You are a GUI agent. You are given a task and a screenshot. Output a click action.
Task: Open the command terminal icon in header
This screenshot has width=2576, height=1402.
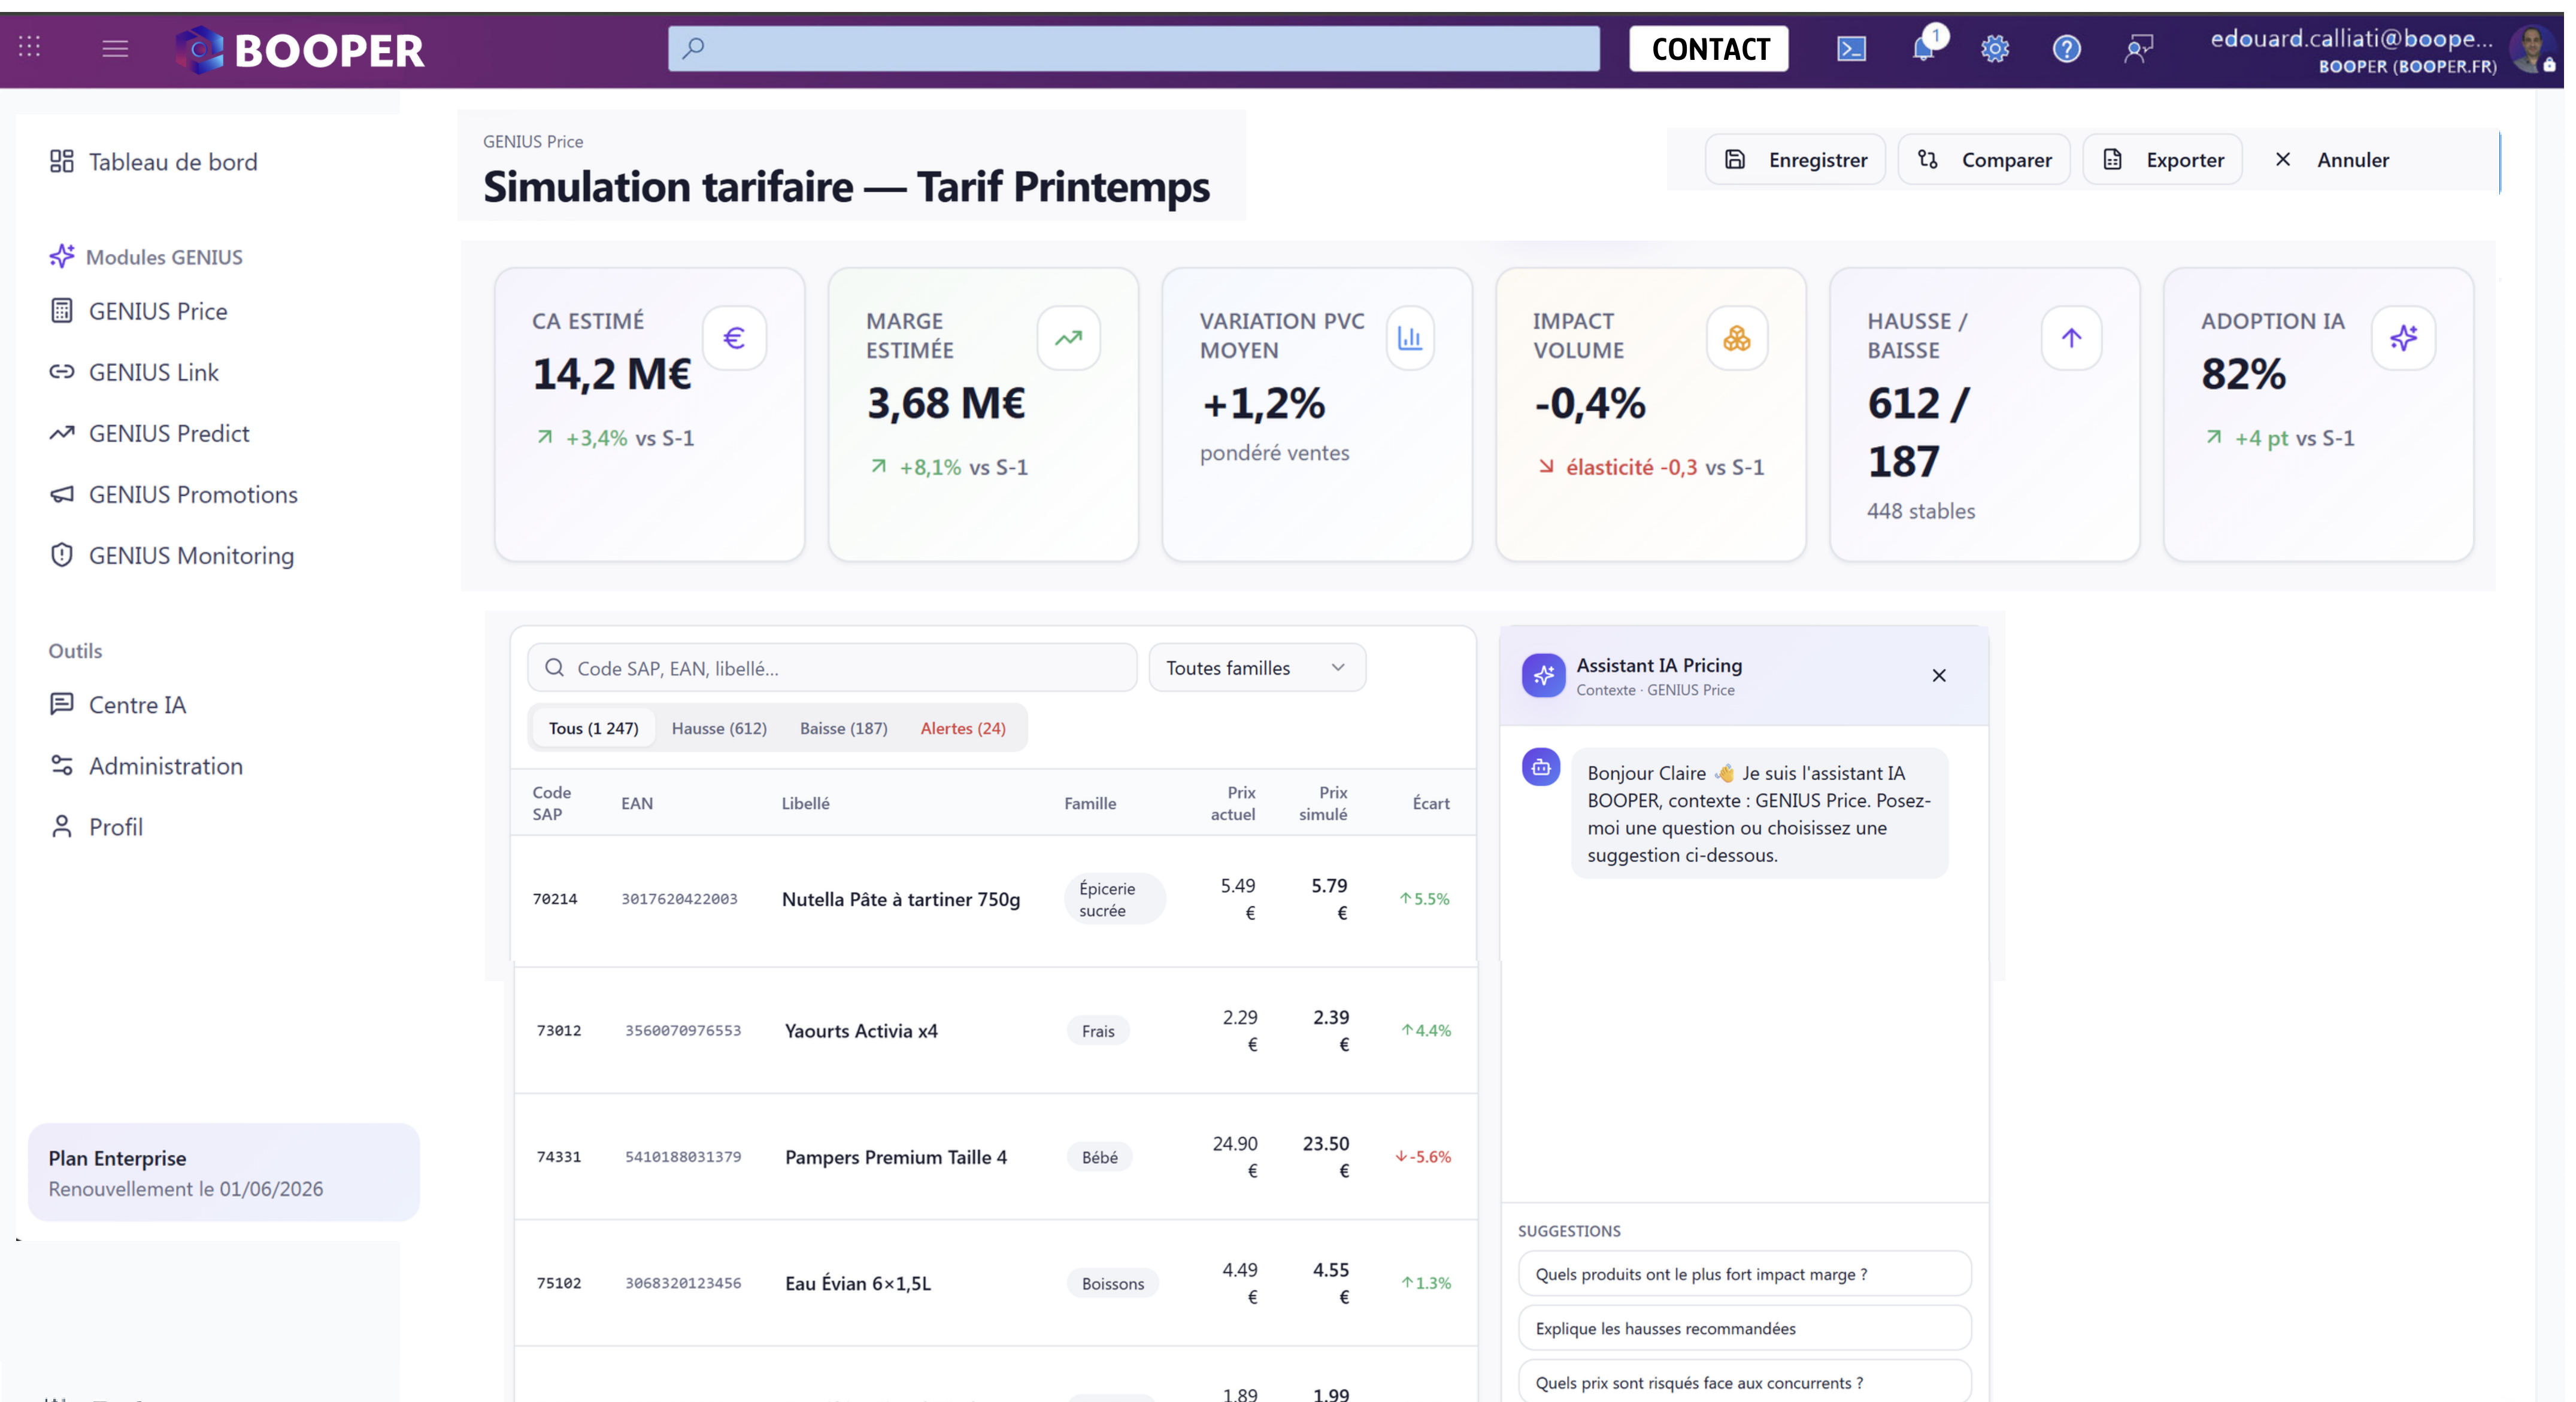click(x=1851, y=49)
